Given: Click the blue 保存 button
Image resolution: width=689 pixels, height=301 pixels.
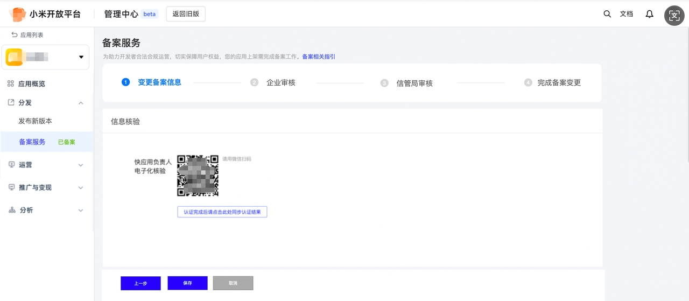Looking at the screenshot, I should [x=187, y=283].
